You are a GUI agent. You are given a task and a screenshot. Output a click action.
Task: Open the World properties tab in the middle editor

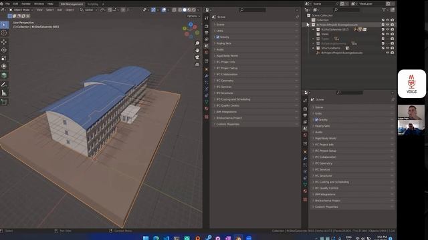tap(207, 53)
